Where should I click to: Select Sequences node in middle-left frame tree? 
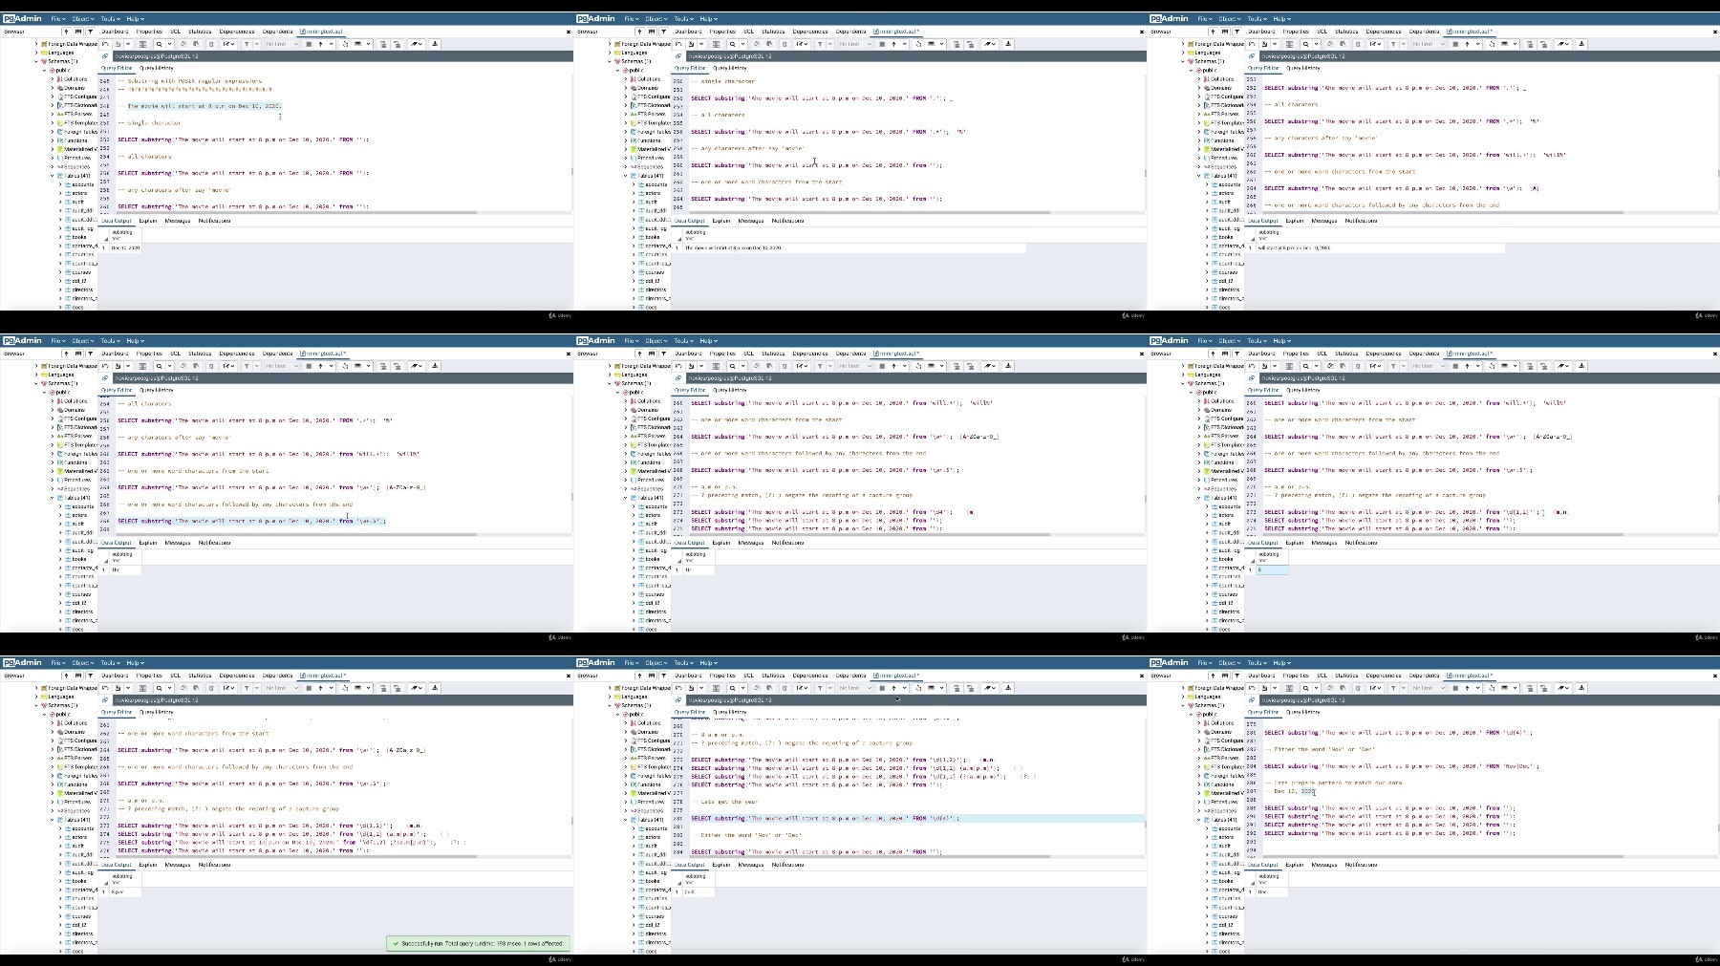[x=75, y=488]
